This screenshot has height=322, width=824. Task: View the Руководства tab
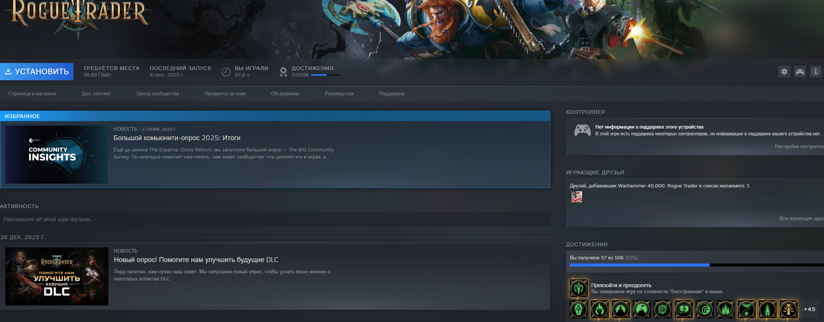tap(339, 94)
